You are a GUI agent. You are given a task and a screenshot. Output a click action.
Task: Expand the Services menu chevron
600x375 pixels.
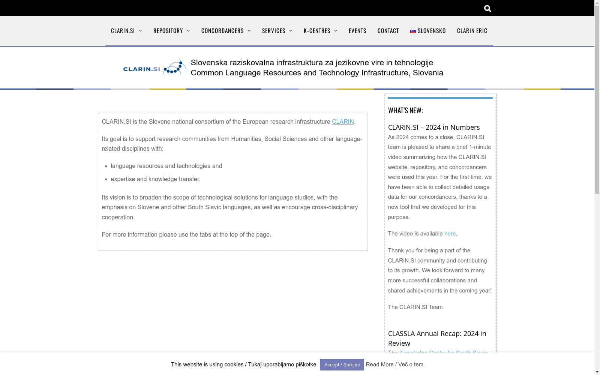291,31
